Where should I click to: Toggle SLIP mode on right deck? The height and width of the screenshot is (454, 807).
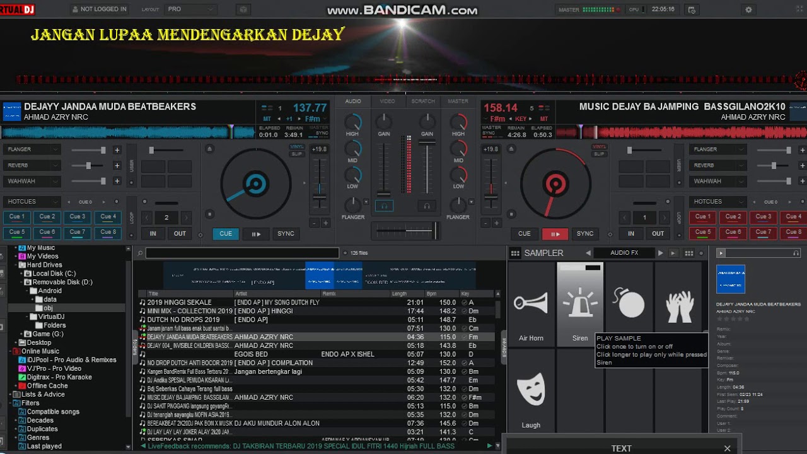(x=600, y=154)
